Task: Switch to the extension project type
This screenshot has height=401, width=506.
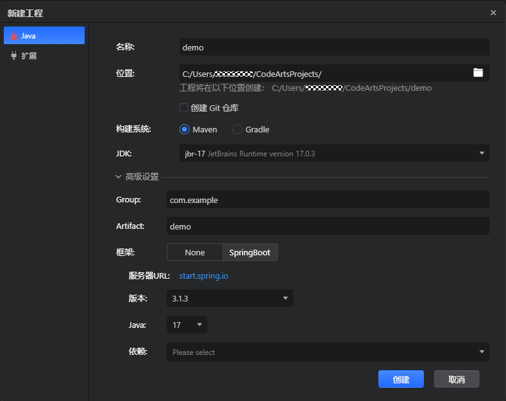Action: (44, 55)
